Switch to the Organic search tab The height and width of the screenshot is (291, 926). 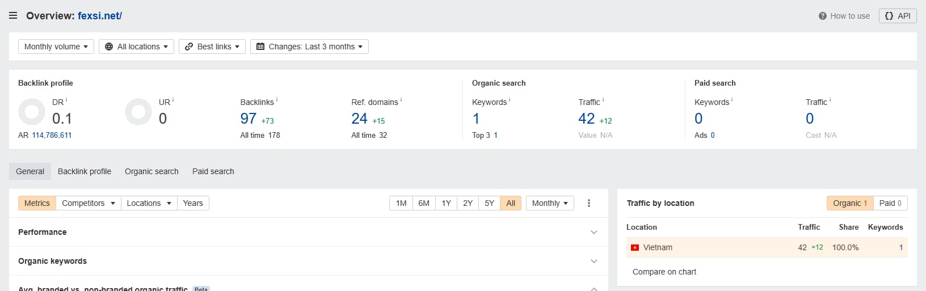coord(151,171)
